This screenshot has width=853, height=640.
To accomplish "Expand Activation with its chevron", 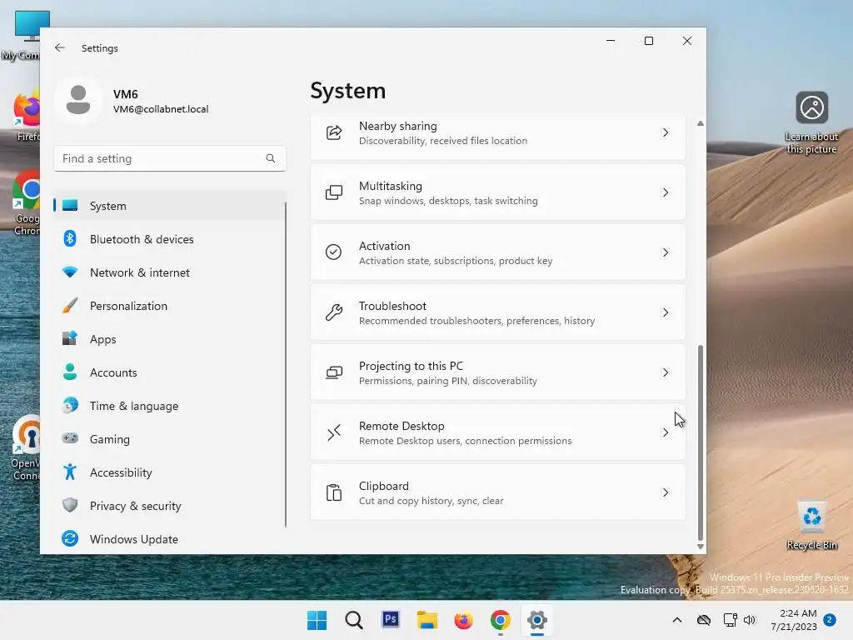I will (666, 252).
